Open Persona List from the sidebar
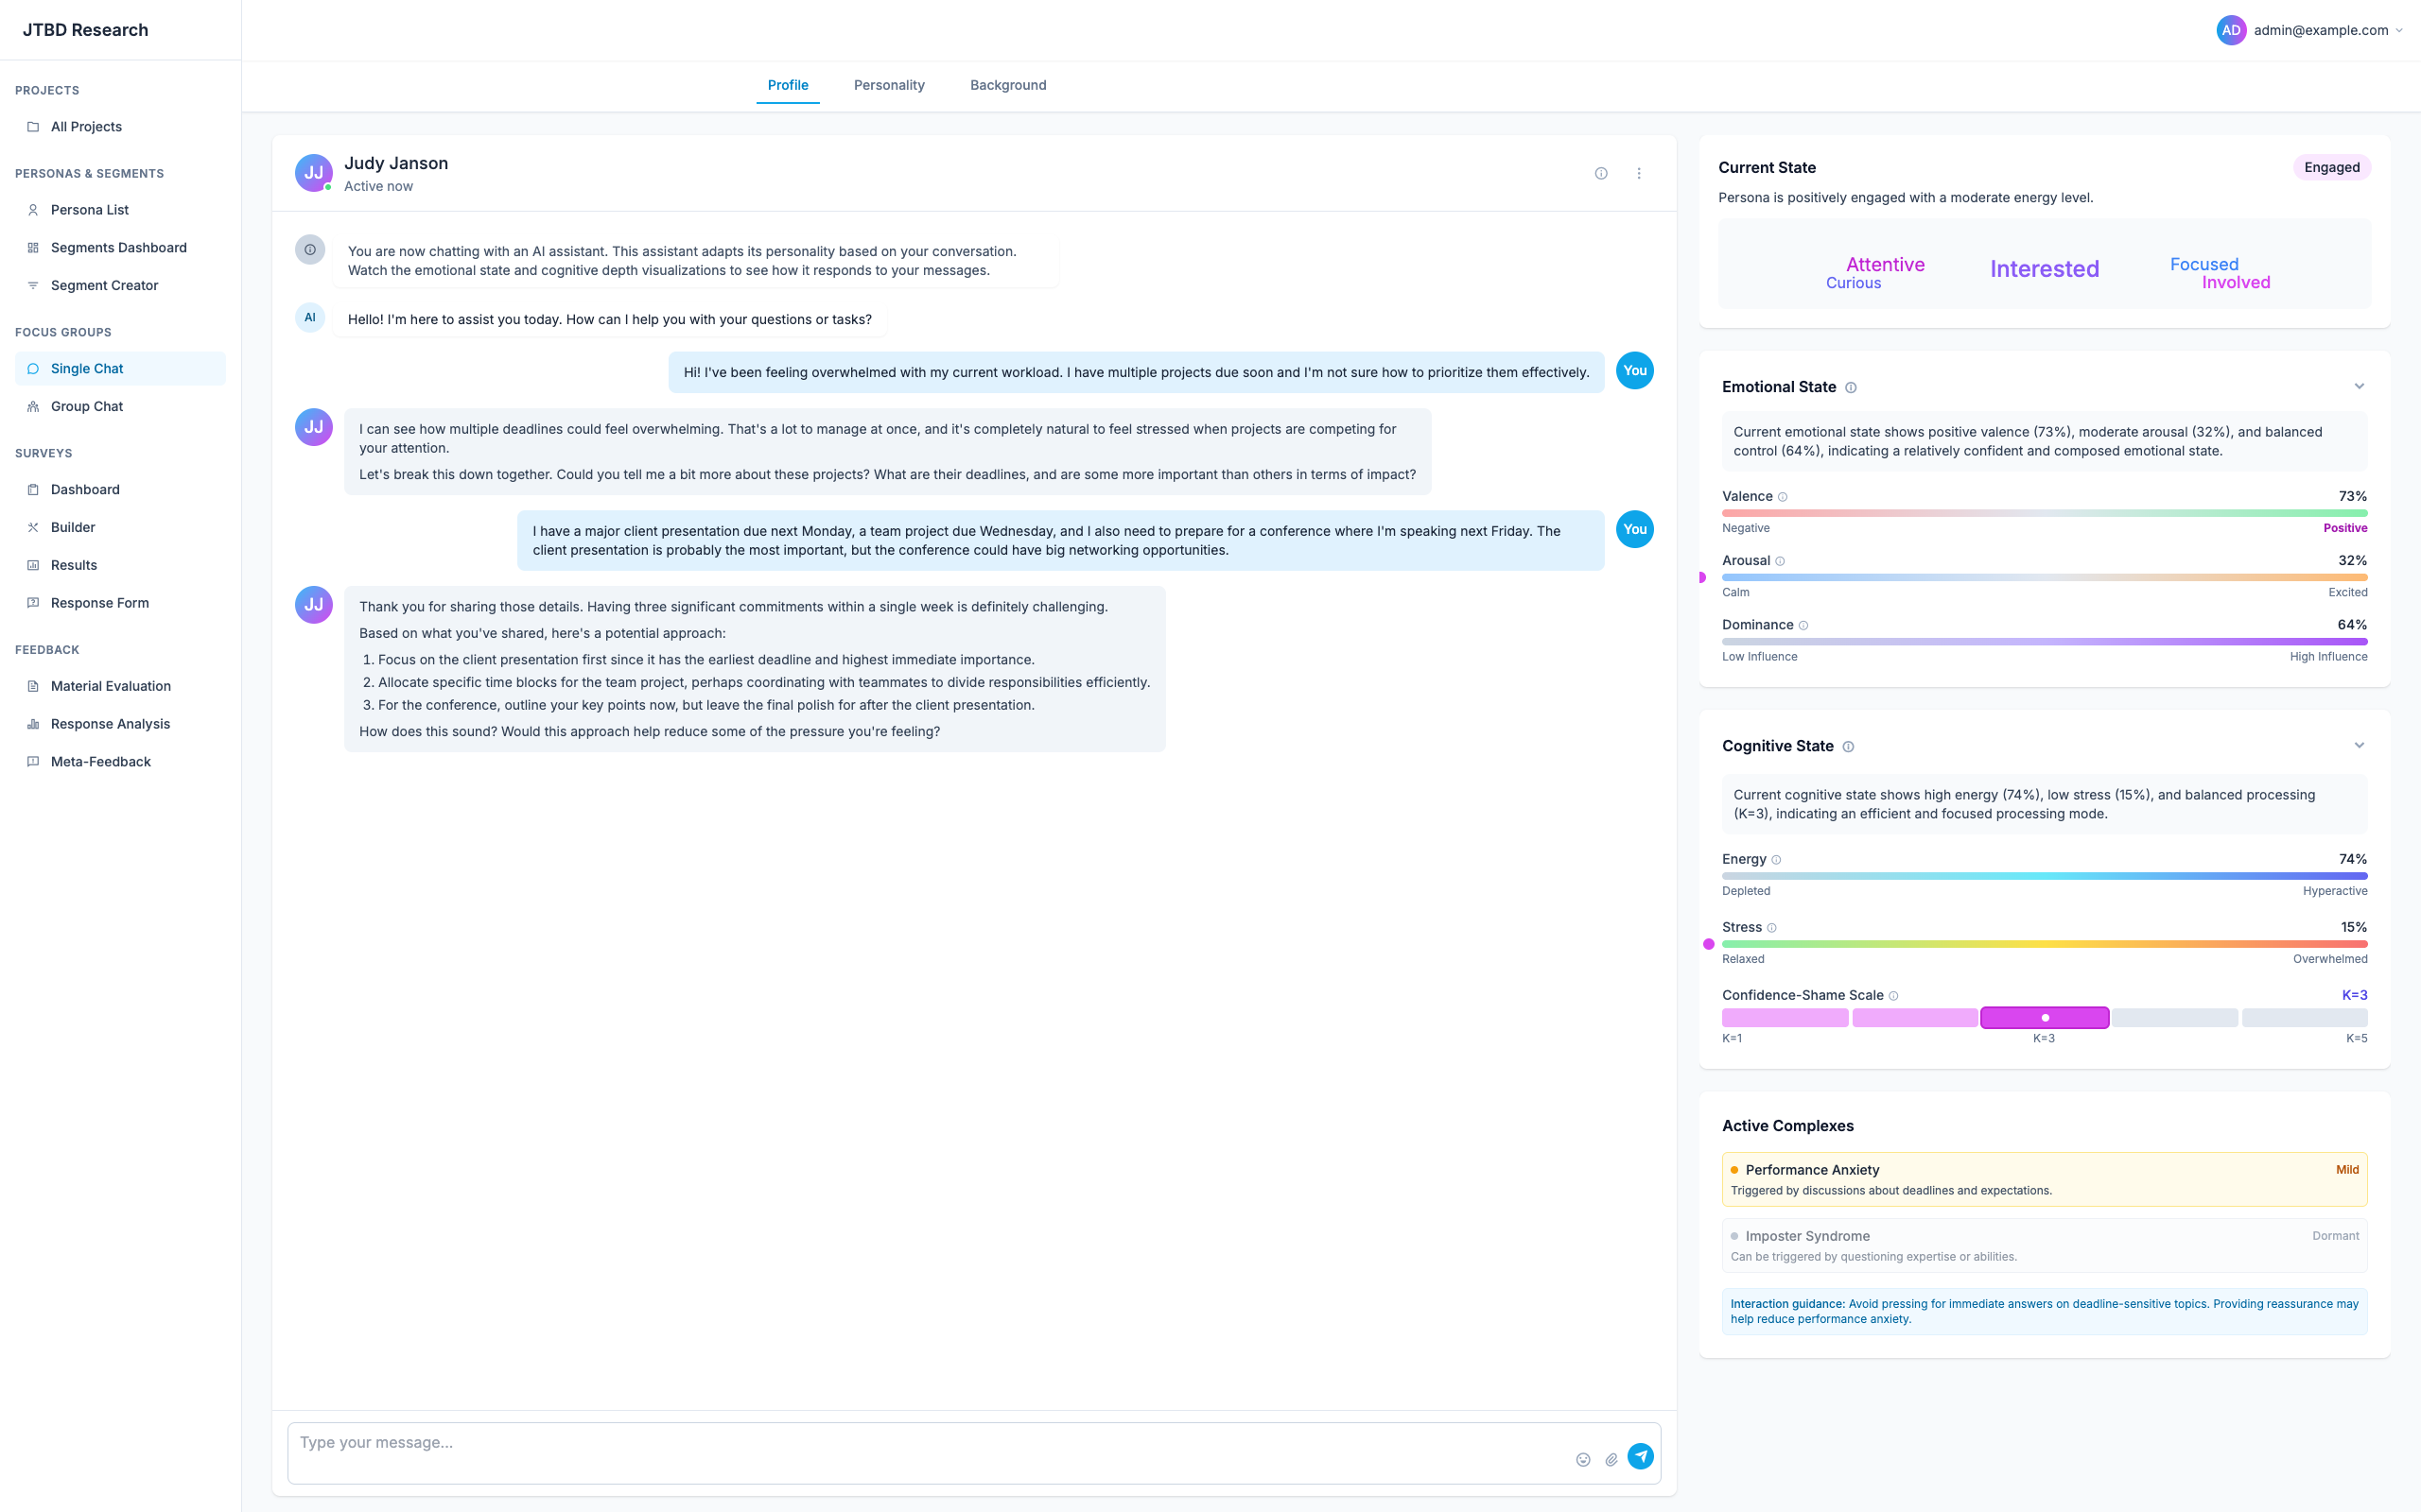 point(90,210)
